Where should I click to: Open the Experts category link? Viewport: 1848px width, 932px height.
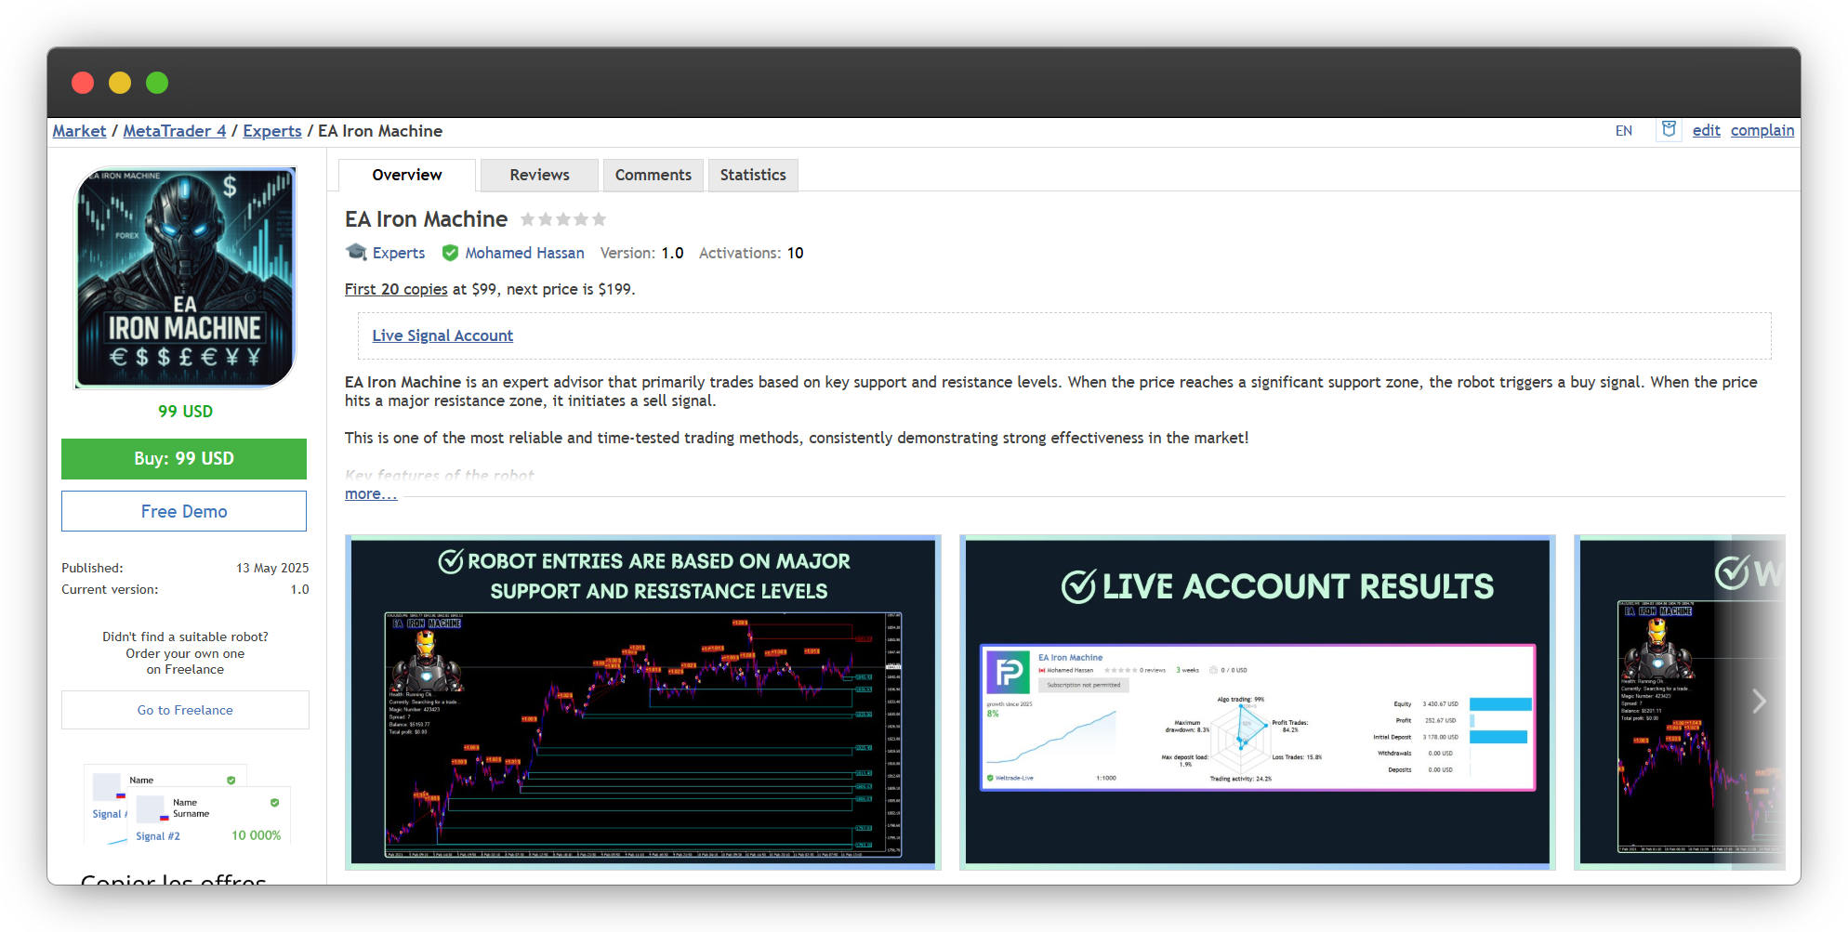click(399, 253)
